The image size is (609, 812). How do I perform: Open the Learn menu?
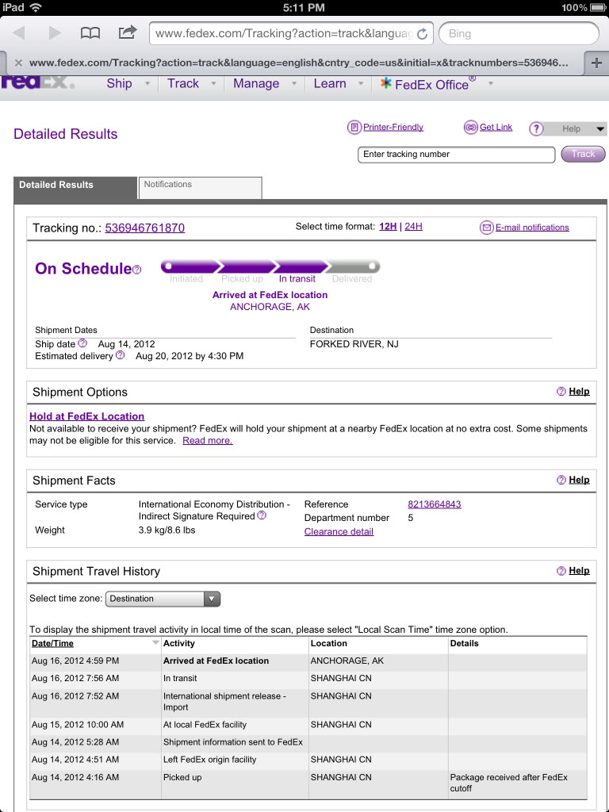330,83
